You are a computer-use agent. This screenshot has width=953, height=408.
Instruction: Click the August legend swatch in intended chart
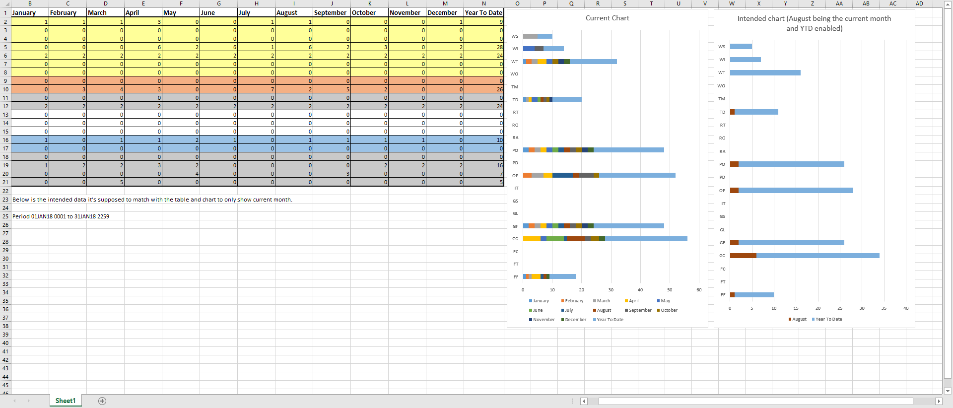click(x=790, y=319)
